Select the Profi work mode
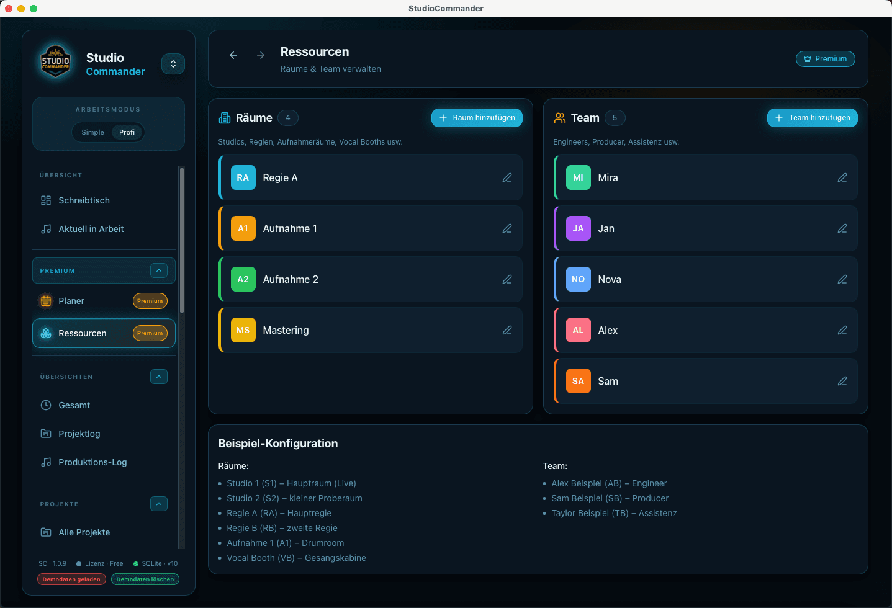 pos(127,132)
